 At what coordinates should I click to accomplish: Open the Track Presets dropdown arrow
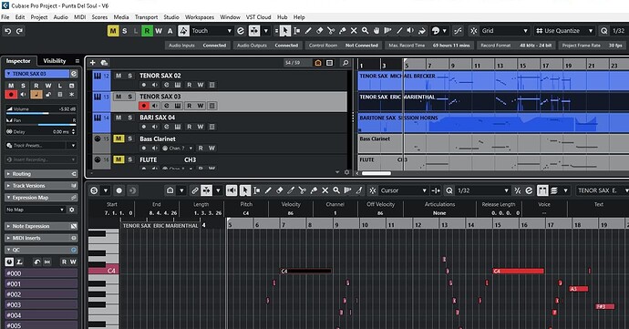coord(74,146)
